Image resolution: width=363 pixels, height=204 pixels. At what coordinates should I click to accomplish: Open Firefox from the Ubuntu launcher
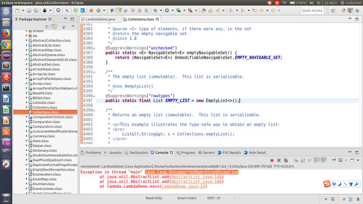(x=6, y=34)
